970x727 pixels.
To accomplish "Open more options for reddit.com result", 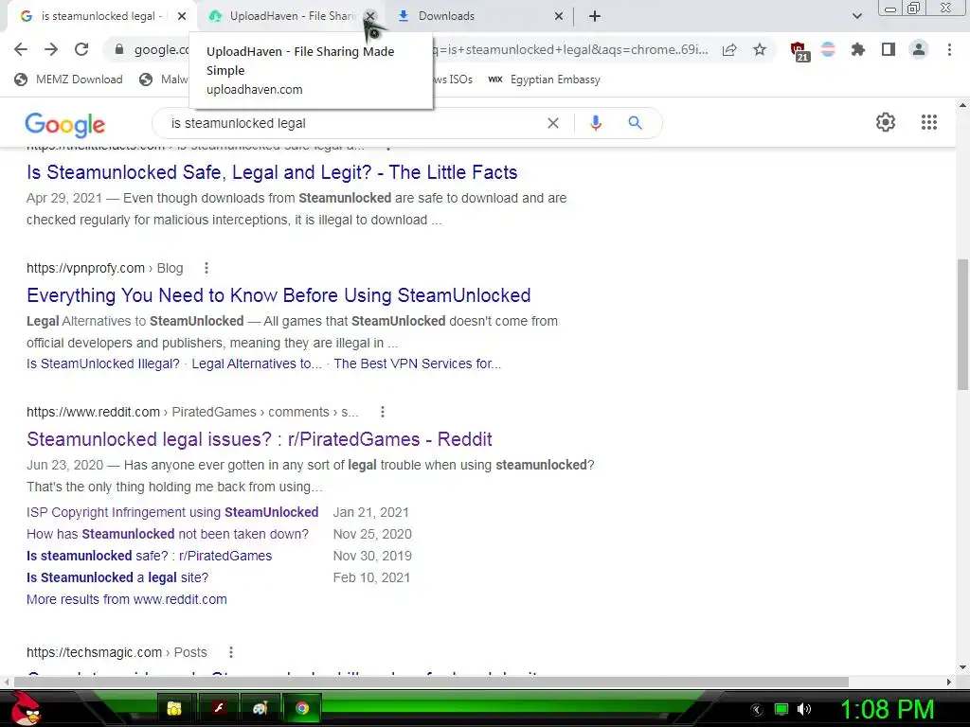I will (x=383, y=412).
